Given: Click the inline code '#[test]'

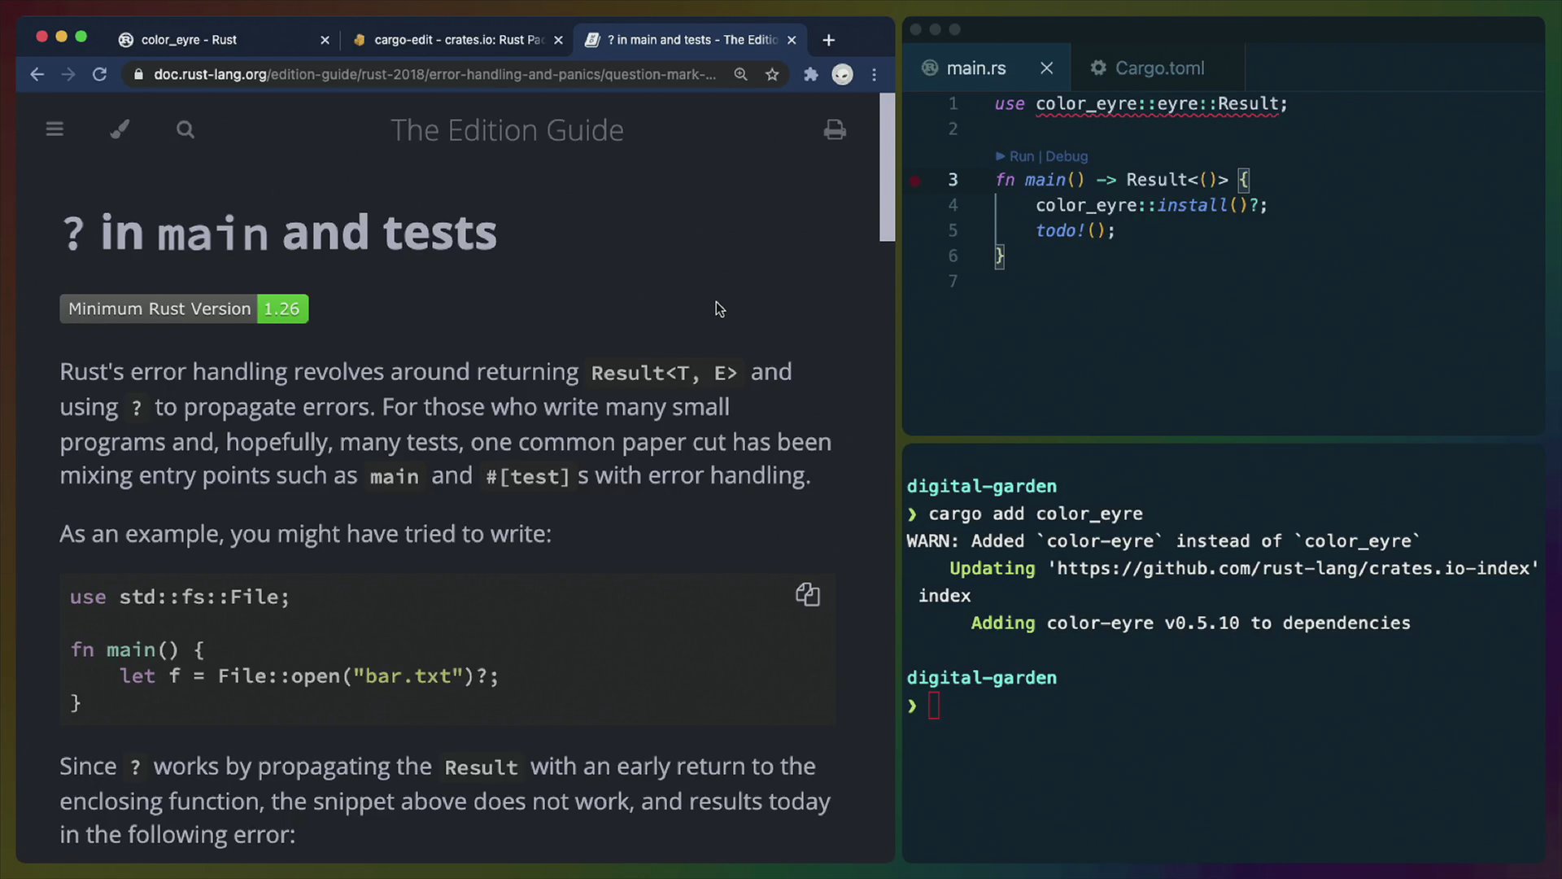Looking at the screenshot, I should click(527, 476).
